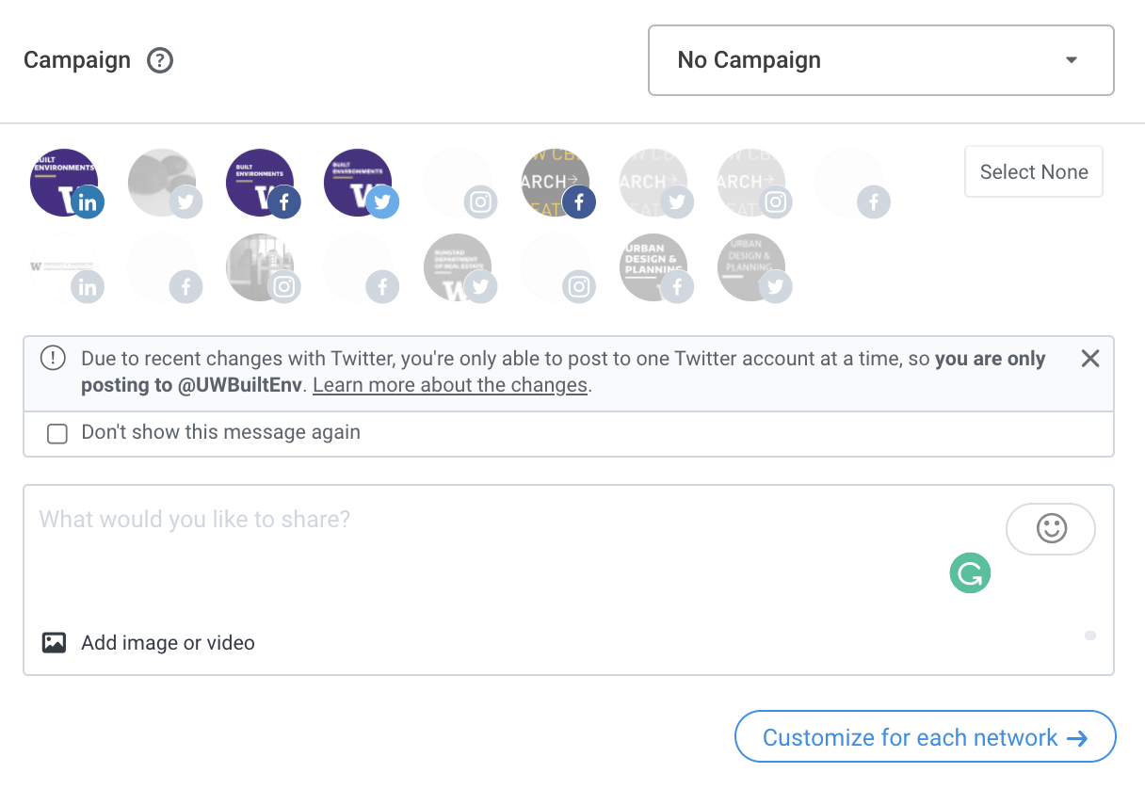1145x789 pixels.
Task: Click Customize for each network
Action: [x=924, y=737]
